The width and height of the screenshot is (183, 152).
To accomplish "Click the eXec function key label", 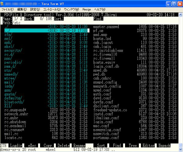I will point(32,145).
